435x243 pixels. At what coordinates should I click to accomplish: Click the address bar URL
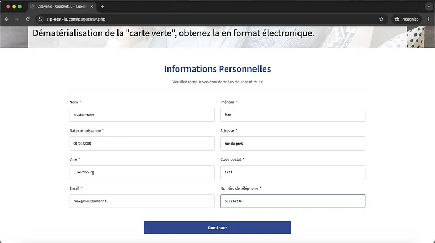[x=76, y=19]
